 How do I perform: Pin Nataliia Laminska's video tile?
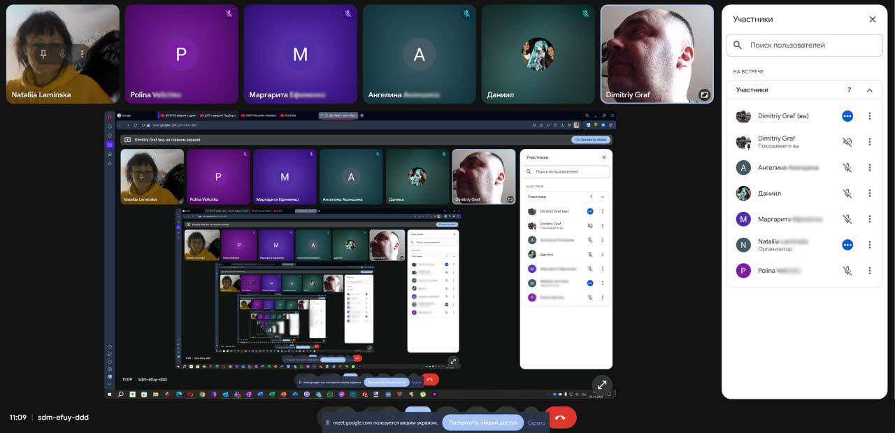(x=43, y=53)
